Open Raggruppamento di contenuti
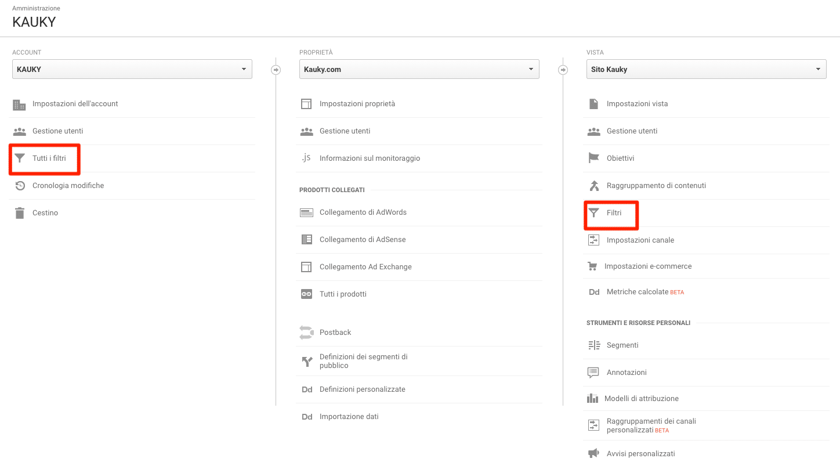Image resolution: width=840 pixels, height=462 pixels. 656,186
